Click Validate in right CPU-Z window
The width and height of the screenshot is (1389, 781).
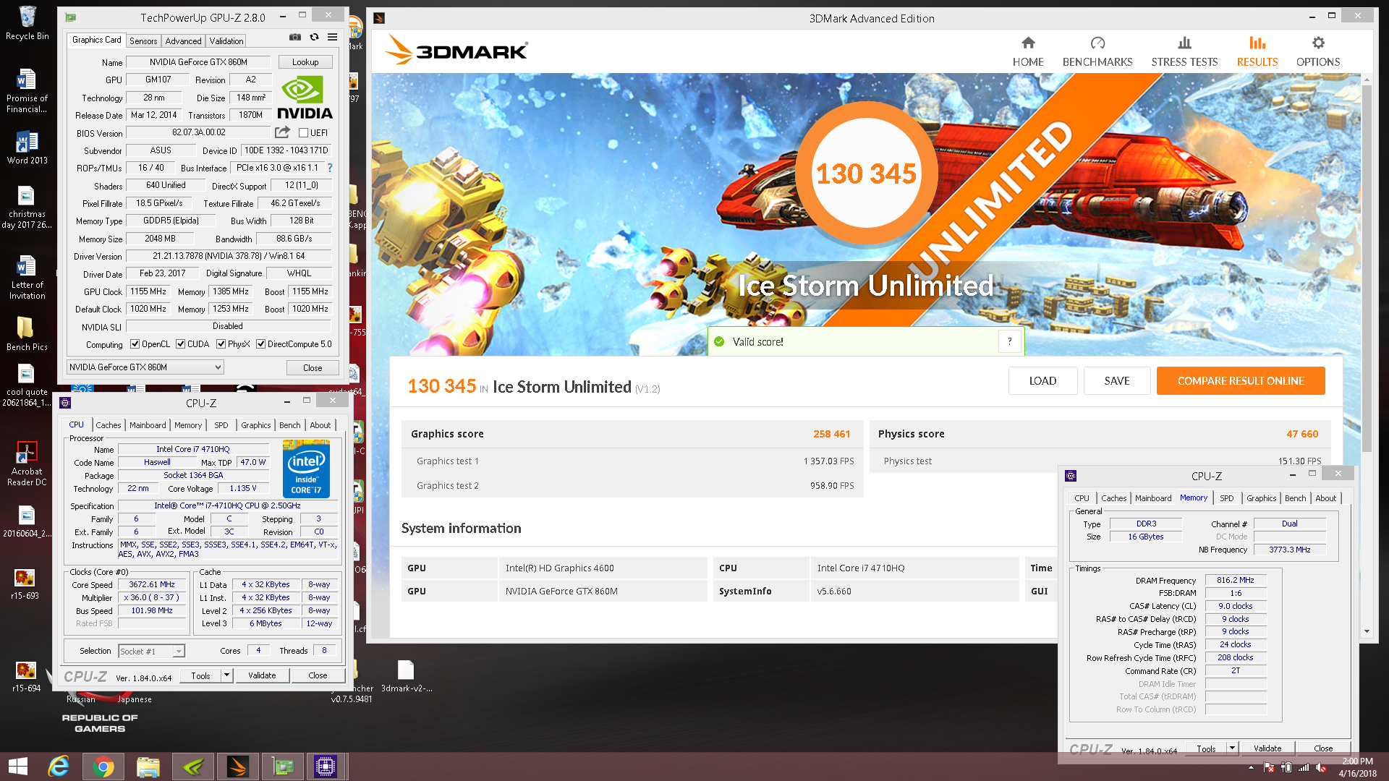(1267, 748)
